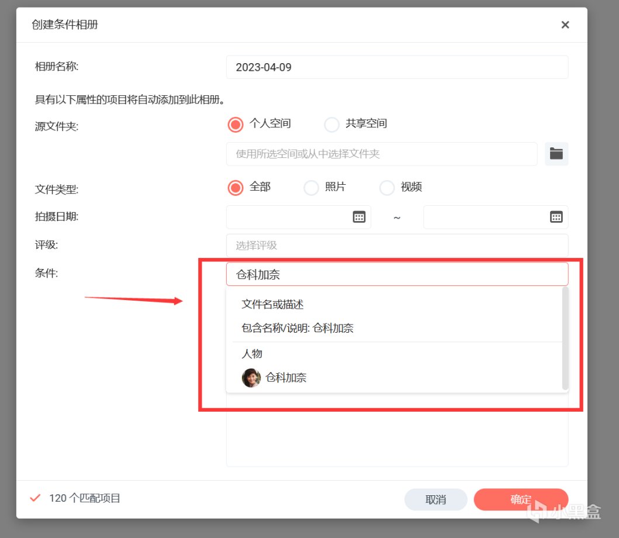Click the 文件名或描述 group header
This screenshot has width=619, height=538.
tap(272, 304)
